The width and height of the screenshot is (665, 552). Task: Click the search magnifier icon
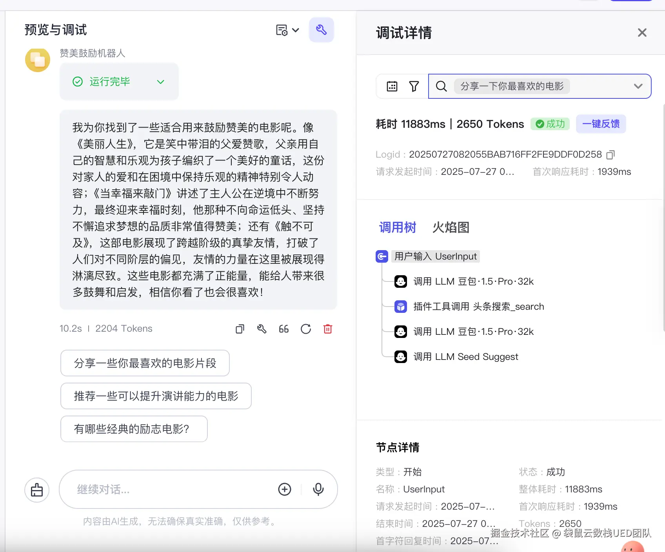tap(441, 86)
